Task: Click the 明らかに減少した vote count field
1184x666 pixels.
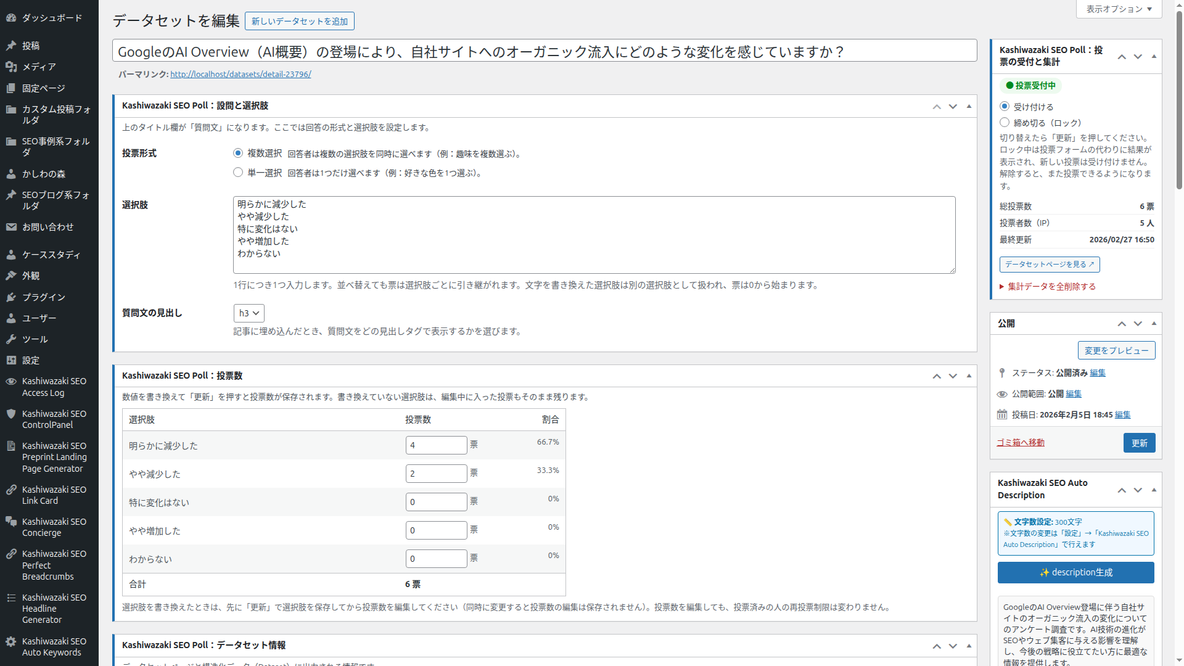Action: coord(437,445)
